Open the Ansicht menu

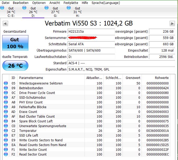[55, 3]
